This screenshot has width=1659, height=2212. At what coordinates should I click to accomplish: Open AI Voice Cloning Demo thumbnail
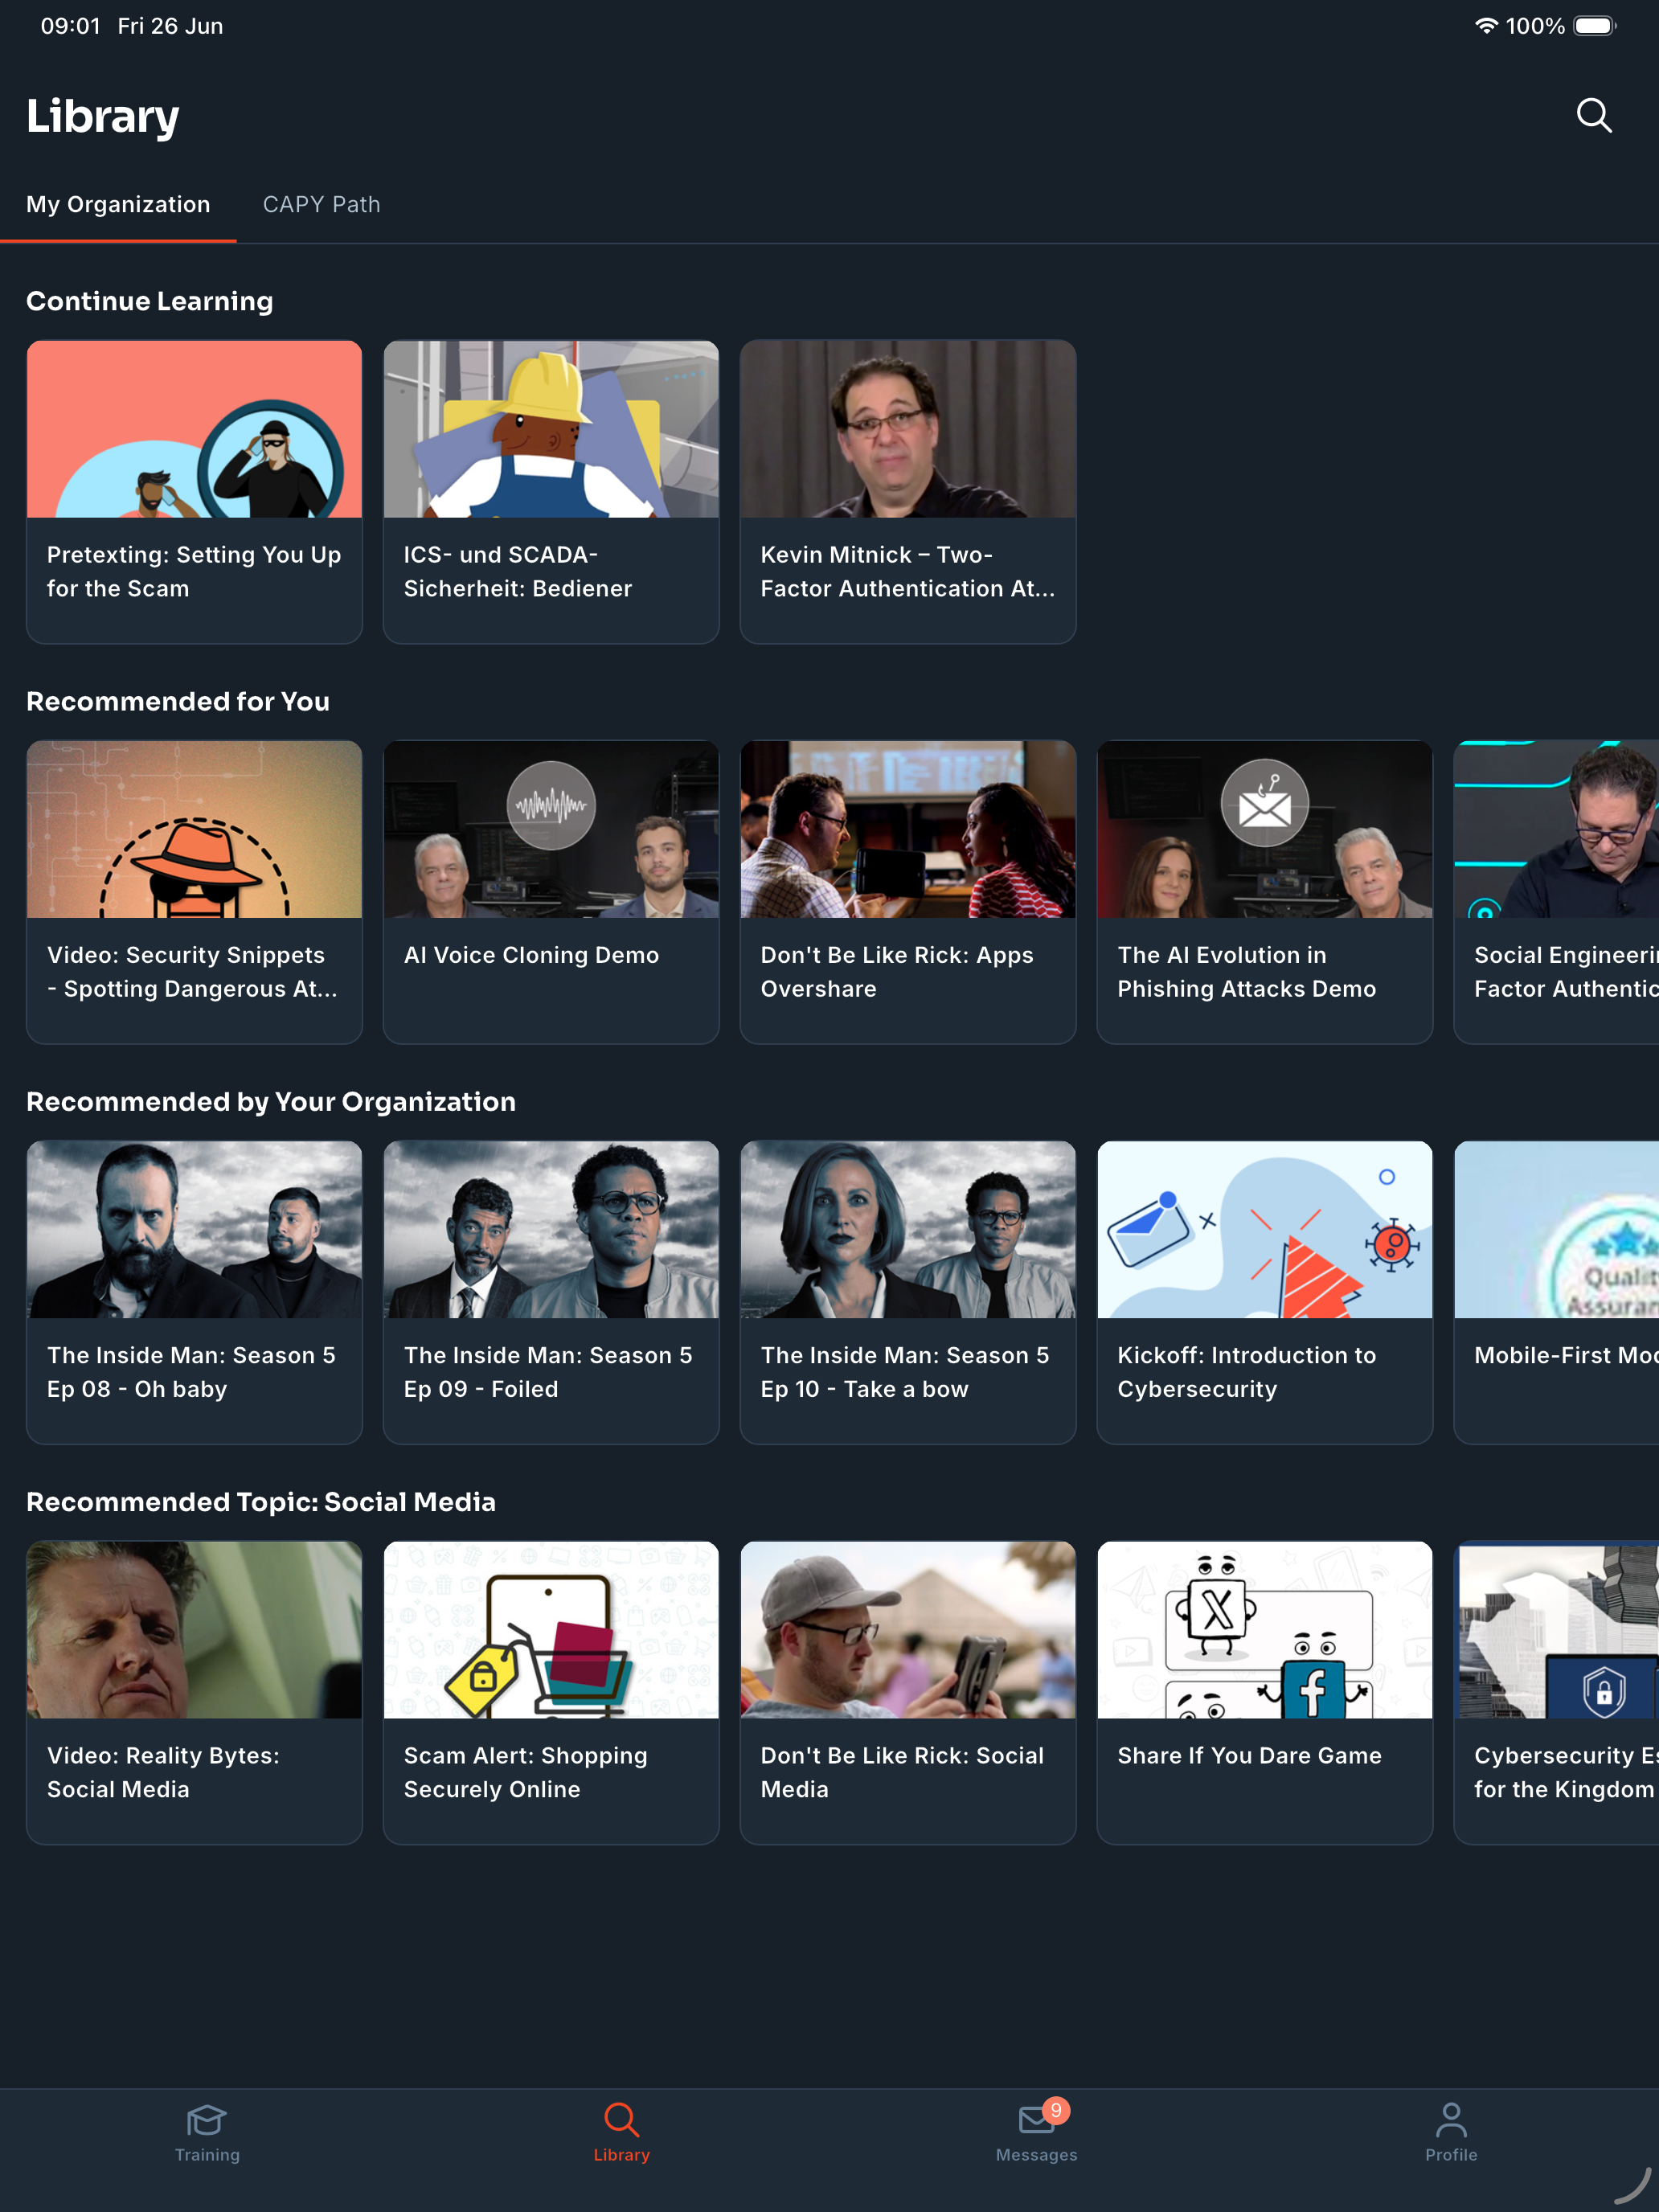click(551, 829)
